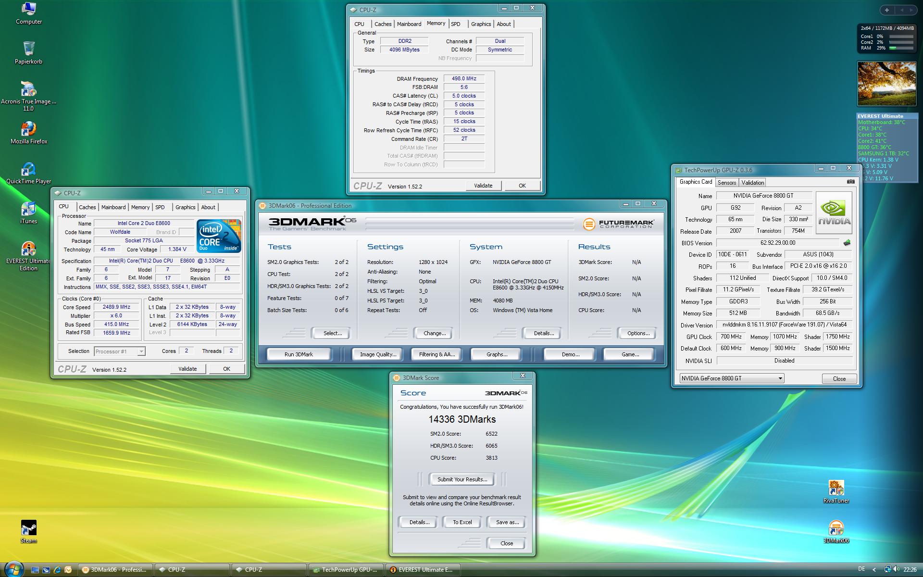Select the EVEREST Ultimate E... taskbar button

click(x=424, y=570)
